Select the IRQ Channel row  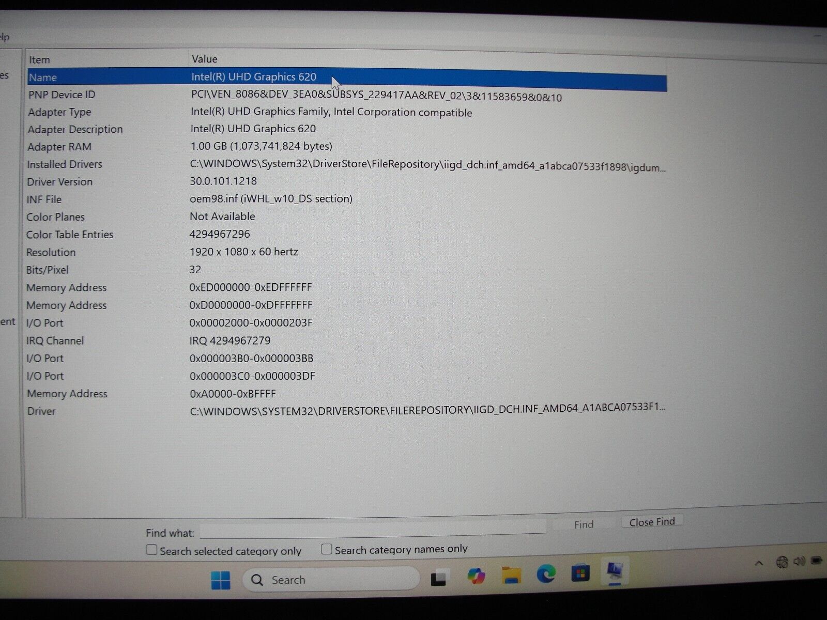[347, 341]
